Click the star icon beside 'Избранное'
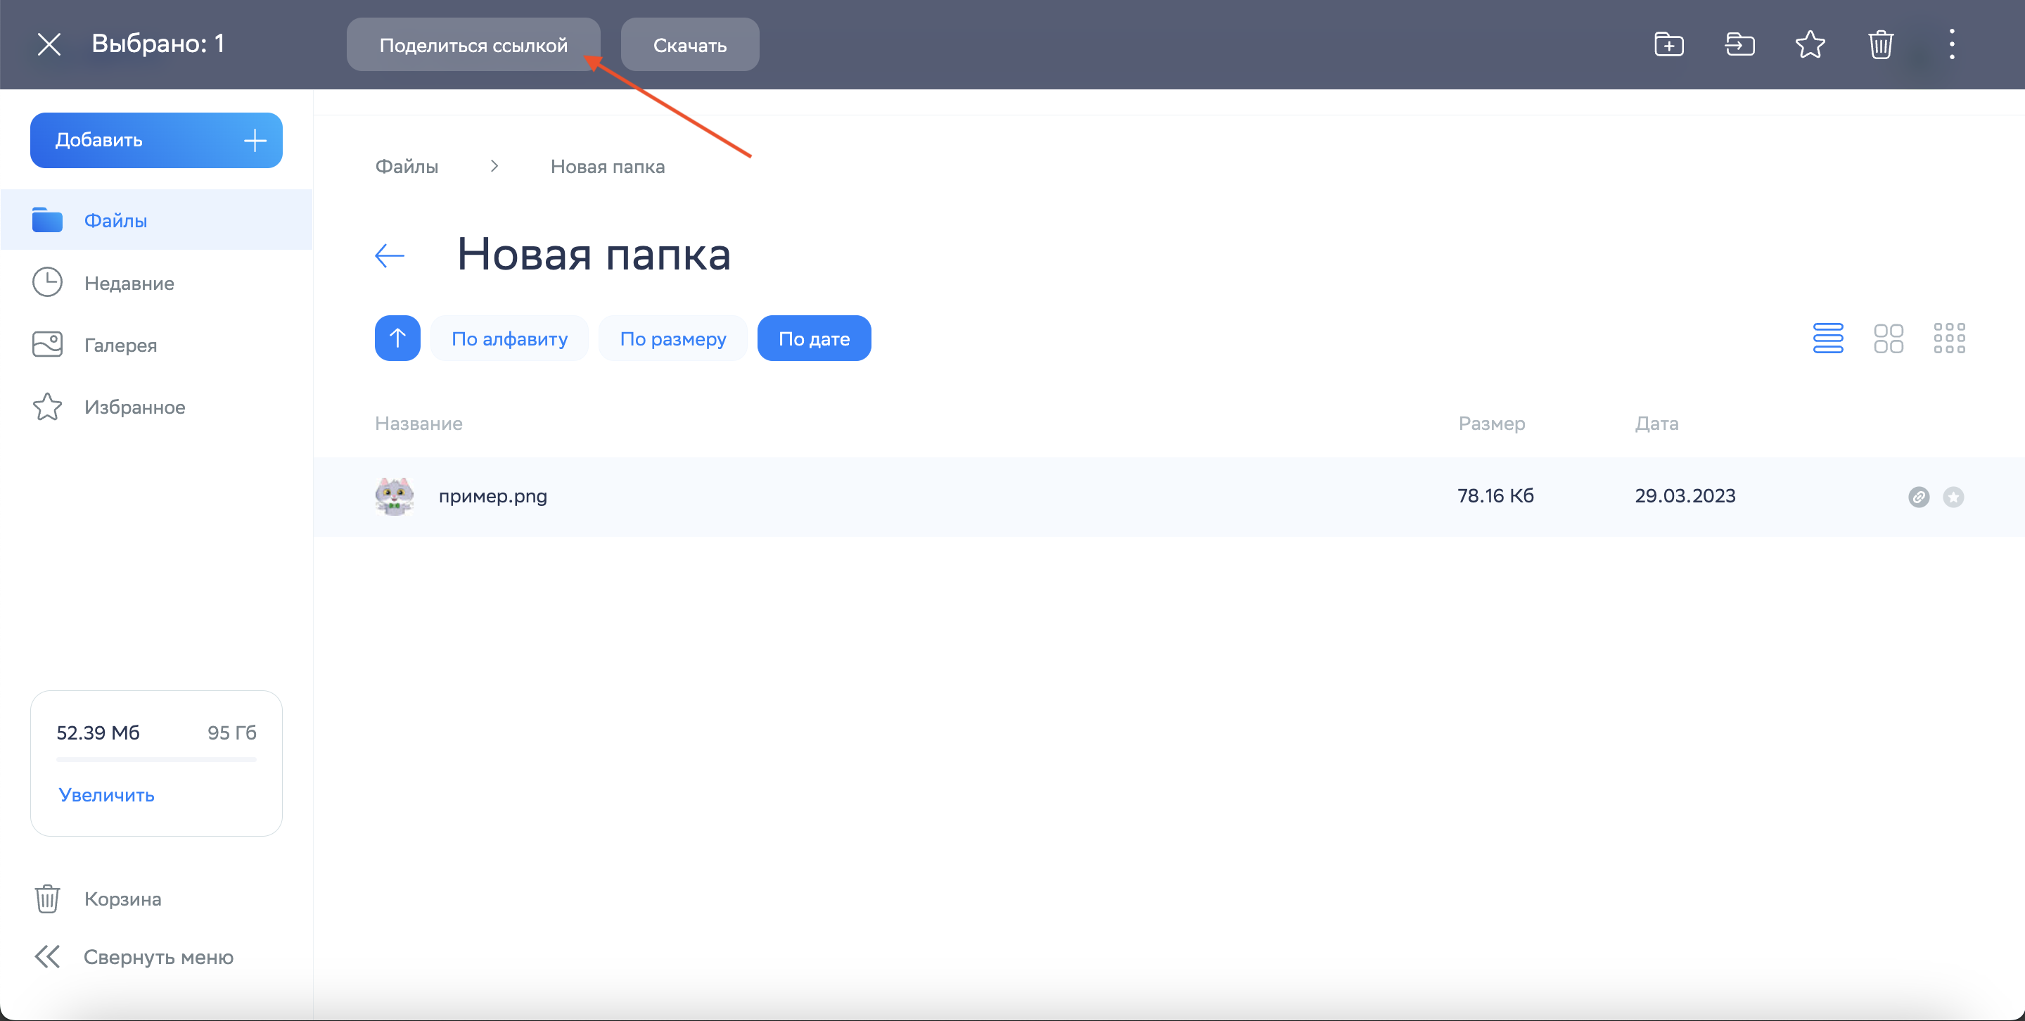The image size is (2025, 1021). point(47,407)
